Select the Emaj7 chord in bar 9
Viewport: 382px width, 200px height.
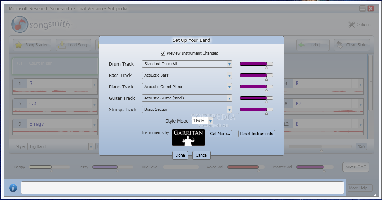pyautogui.click(x=37, y=124)
